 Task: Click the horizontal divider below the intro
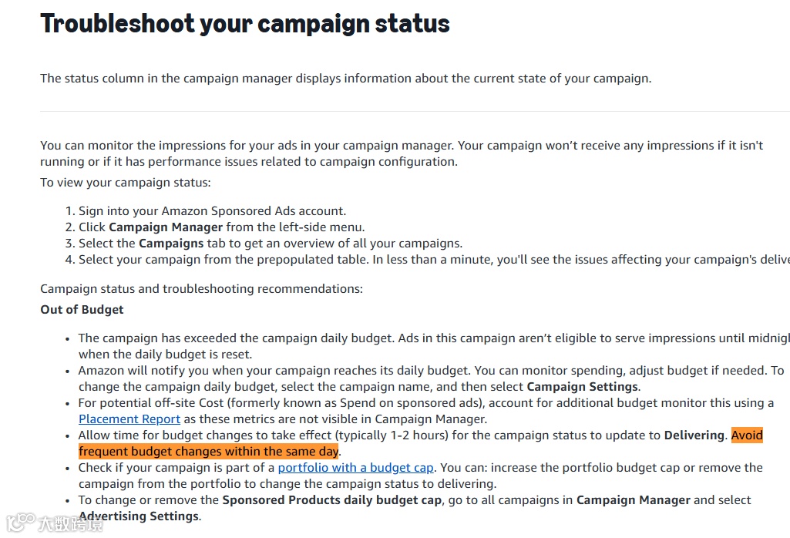pyautogui.click(x=415, y=112)
